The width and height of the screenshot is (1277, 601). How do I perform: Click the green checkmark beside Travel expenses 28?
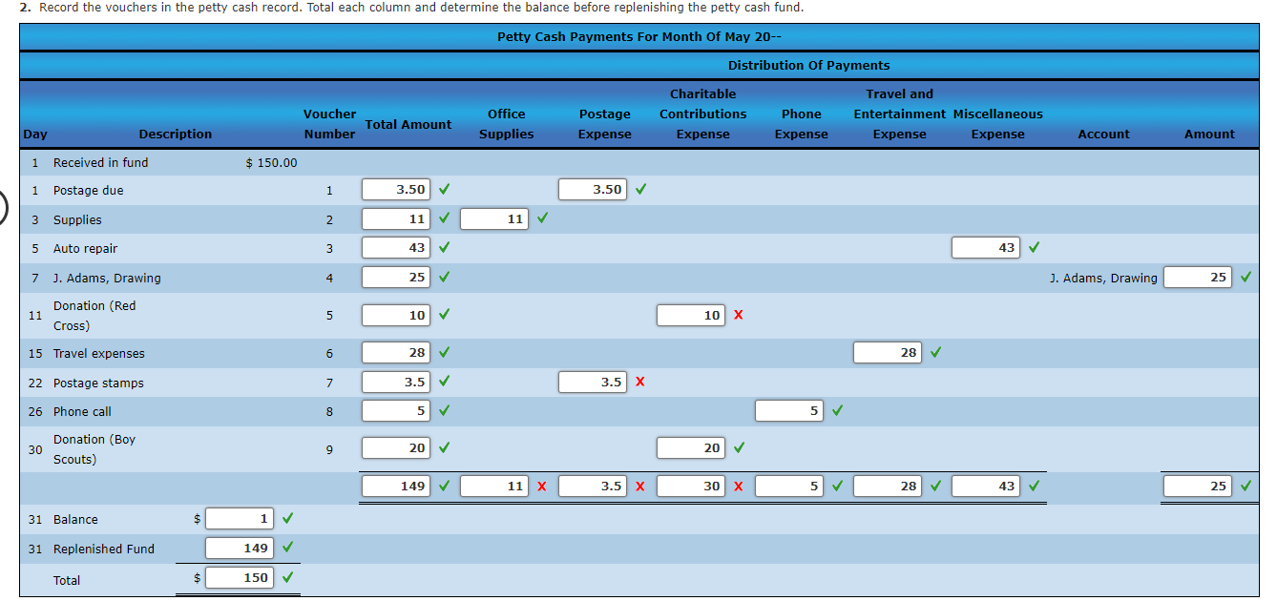click(934, 352)
